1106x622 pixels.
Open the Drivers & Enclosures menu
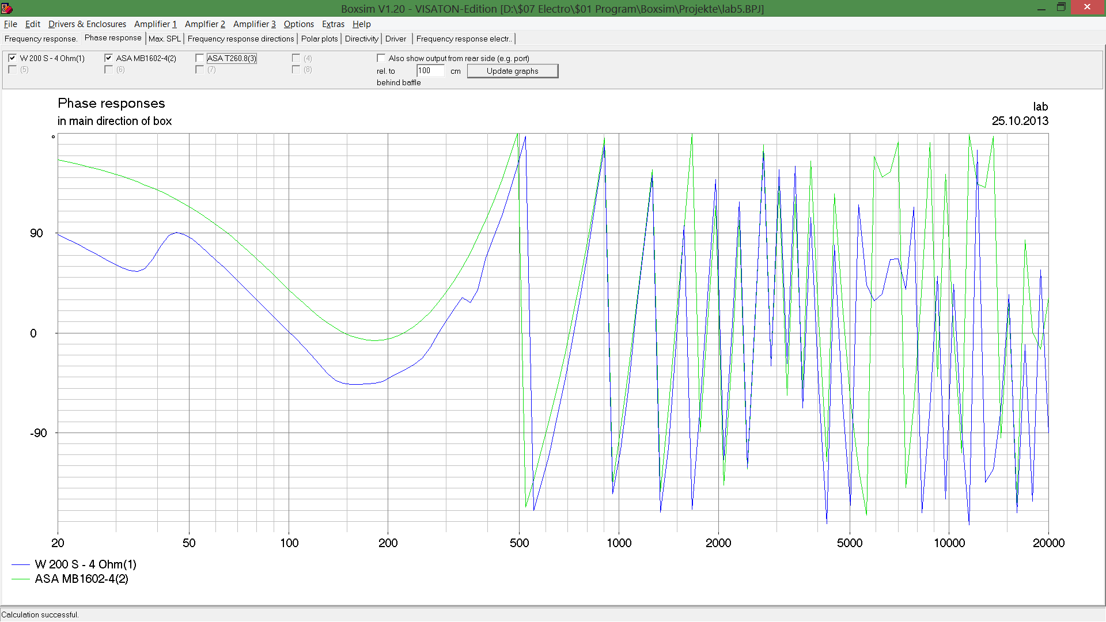pyautogui.click(x=87, y=24)
